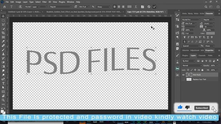Select the PSD FILES layer thumbnail
This screenshot has height=124, width=221.
(189, 75)
